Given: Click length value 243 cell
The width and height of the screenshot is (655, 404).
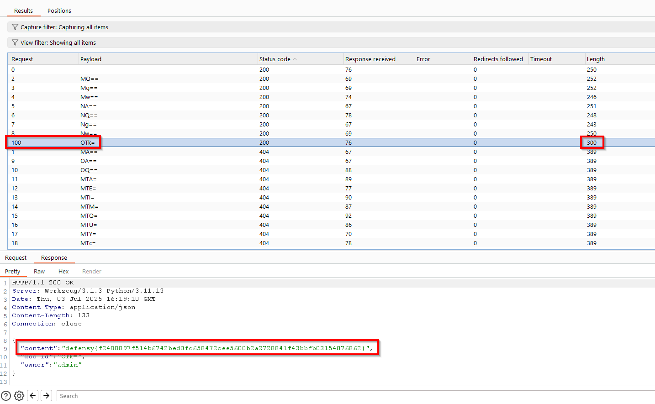Looking at the screenshot, I should 592,125.
